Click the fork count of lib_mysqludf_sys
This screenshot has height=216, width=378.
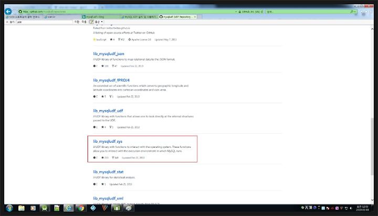[x=115, y=158]
